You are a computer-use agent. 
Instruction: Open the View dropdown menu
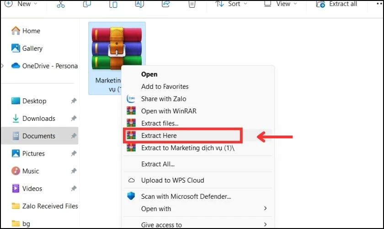coord(281,4)
